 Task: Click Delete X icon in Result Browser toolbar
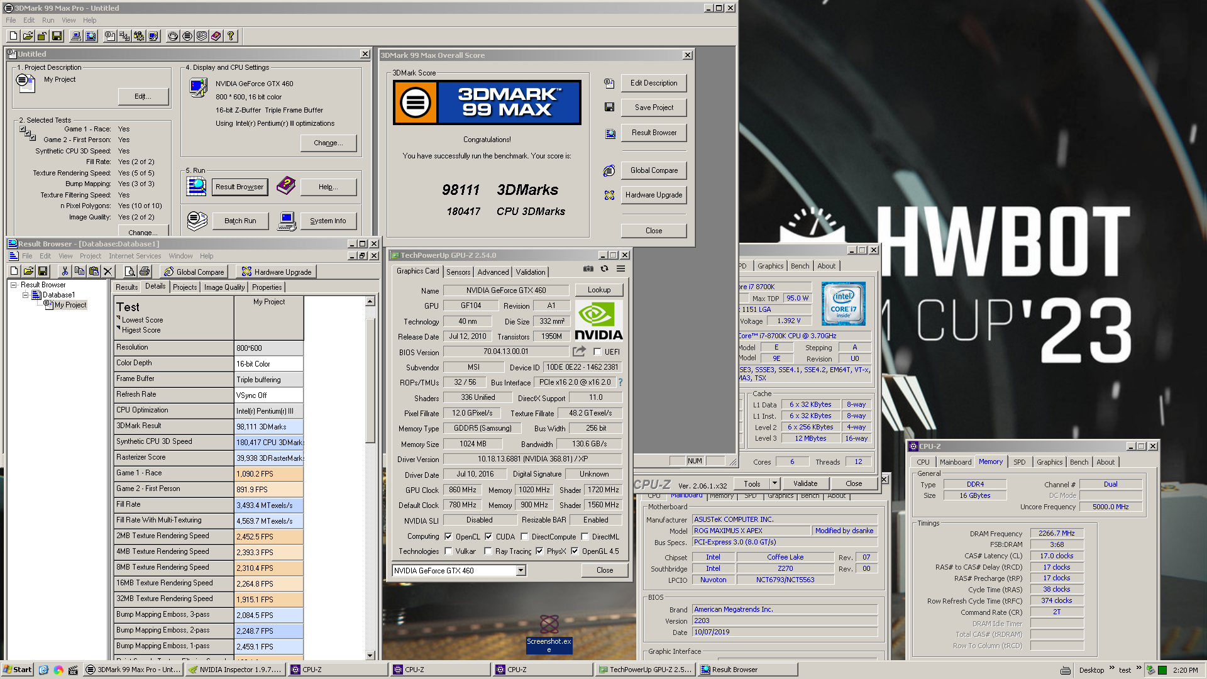[108, 271]
